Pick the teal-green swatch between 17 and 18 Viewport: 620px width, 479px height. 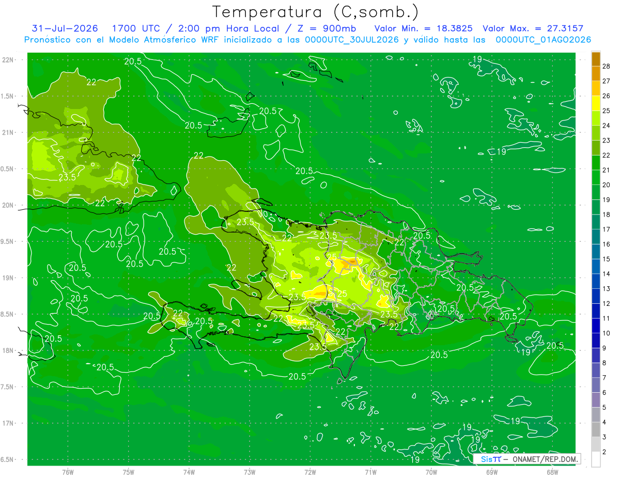(x=596, y=222)
